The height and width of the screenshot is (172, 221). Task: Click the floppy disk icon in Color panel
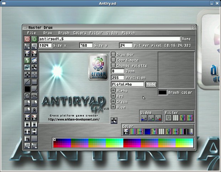click(126, 132)
